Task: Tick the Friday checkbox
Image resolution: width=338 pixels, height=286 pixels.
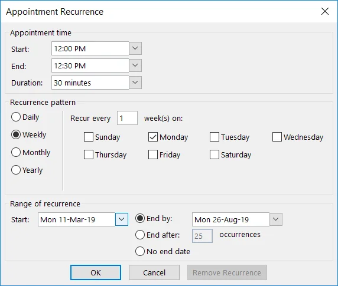Action: (x=153, y=154)
